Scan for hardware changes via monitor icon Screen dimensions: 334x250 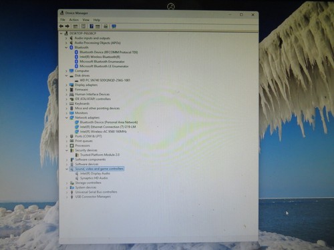point(114,26)
